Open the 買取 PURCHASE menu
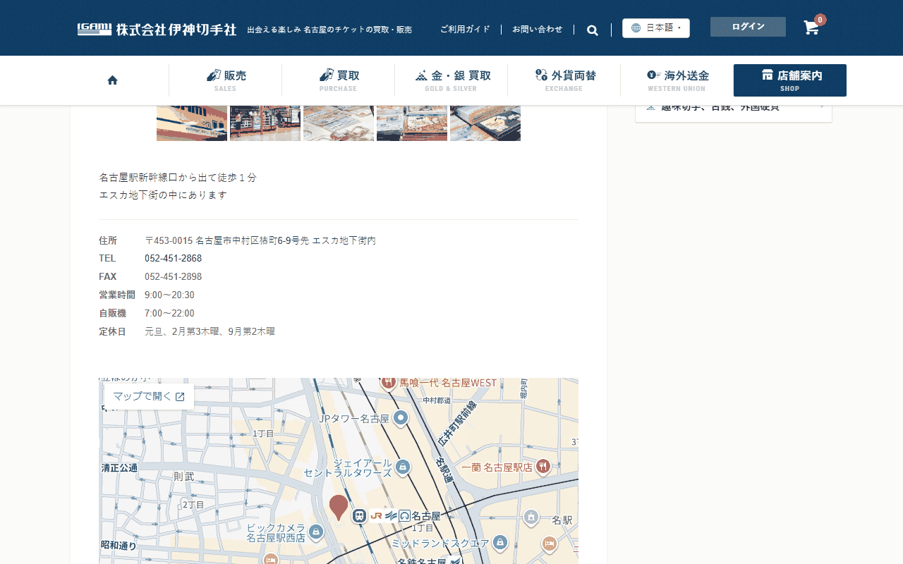Viewport: 903px width, 564px height. coord(339,80)
